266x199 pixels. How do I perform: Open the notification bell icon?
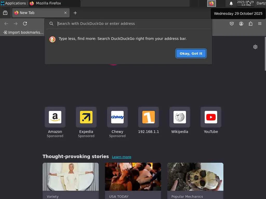(231, 3)
